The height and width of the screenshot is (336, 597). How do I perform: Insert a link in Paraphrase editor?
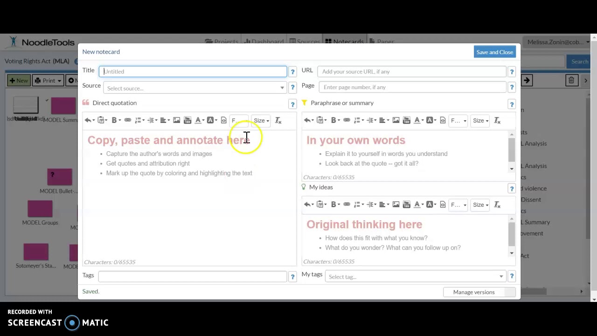pyautogui.click(x=347, y=120)
